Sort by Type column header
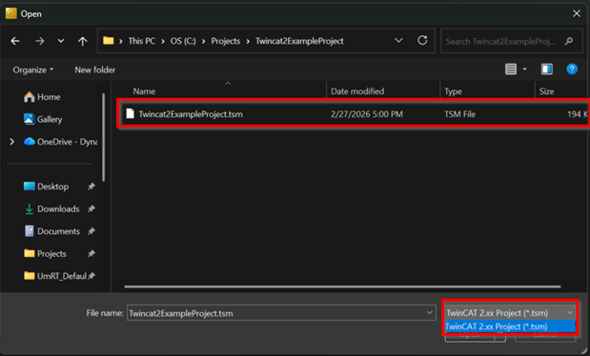The image size is (590, 356). pyautogui.click(x=453, y=91)
